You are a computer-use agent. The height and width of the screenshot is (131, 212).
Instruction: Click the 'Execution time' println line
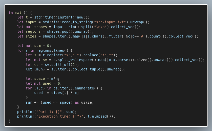[x=66, y=116]
